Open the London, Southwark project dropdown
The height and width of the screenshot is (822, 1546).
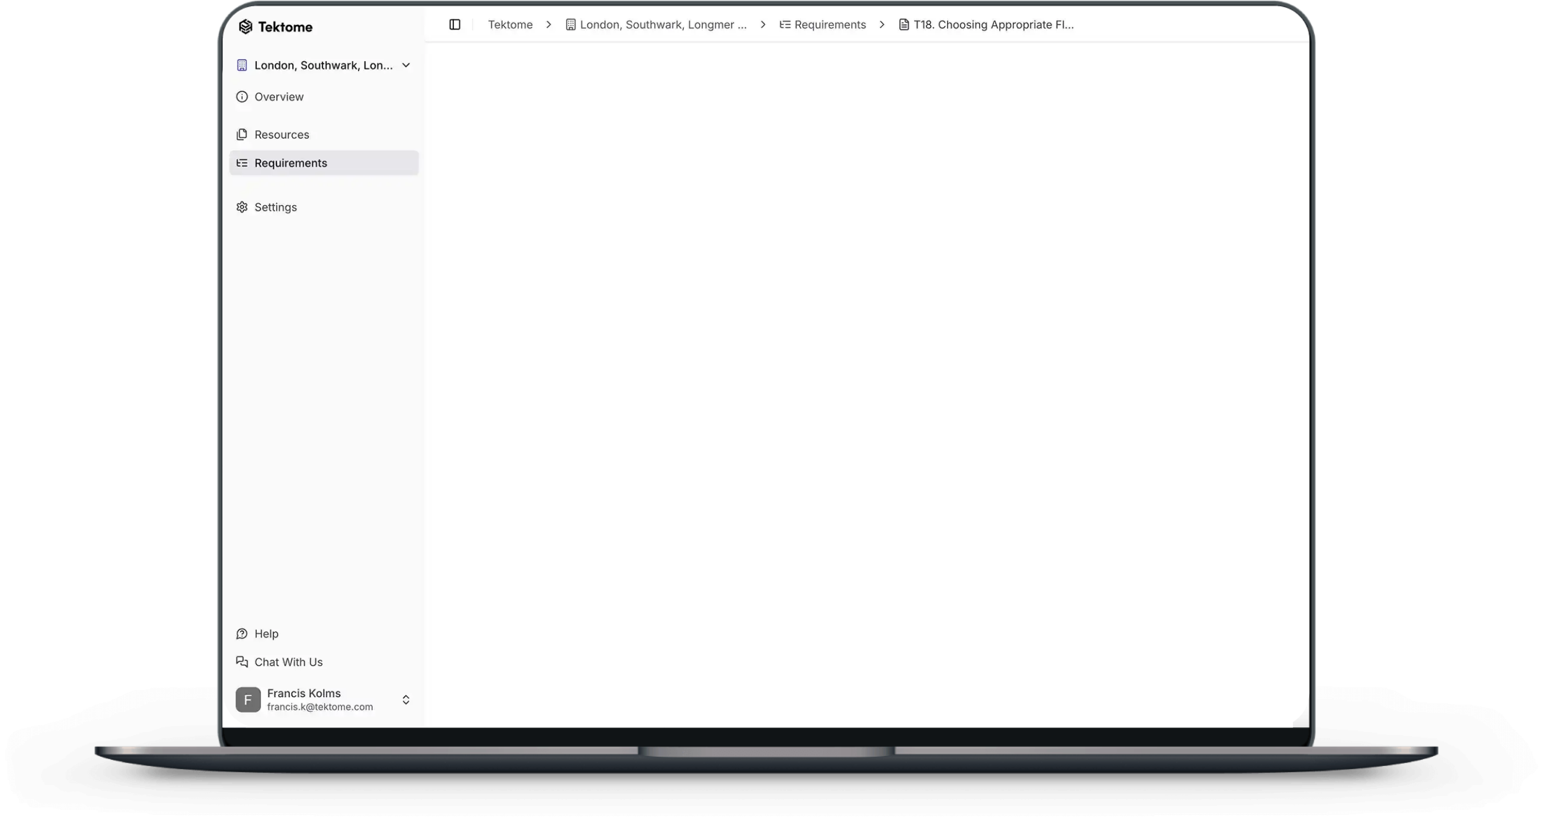pos(324,65)
